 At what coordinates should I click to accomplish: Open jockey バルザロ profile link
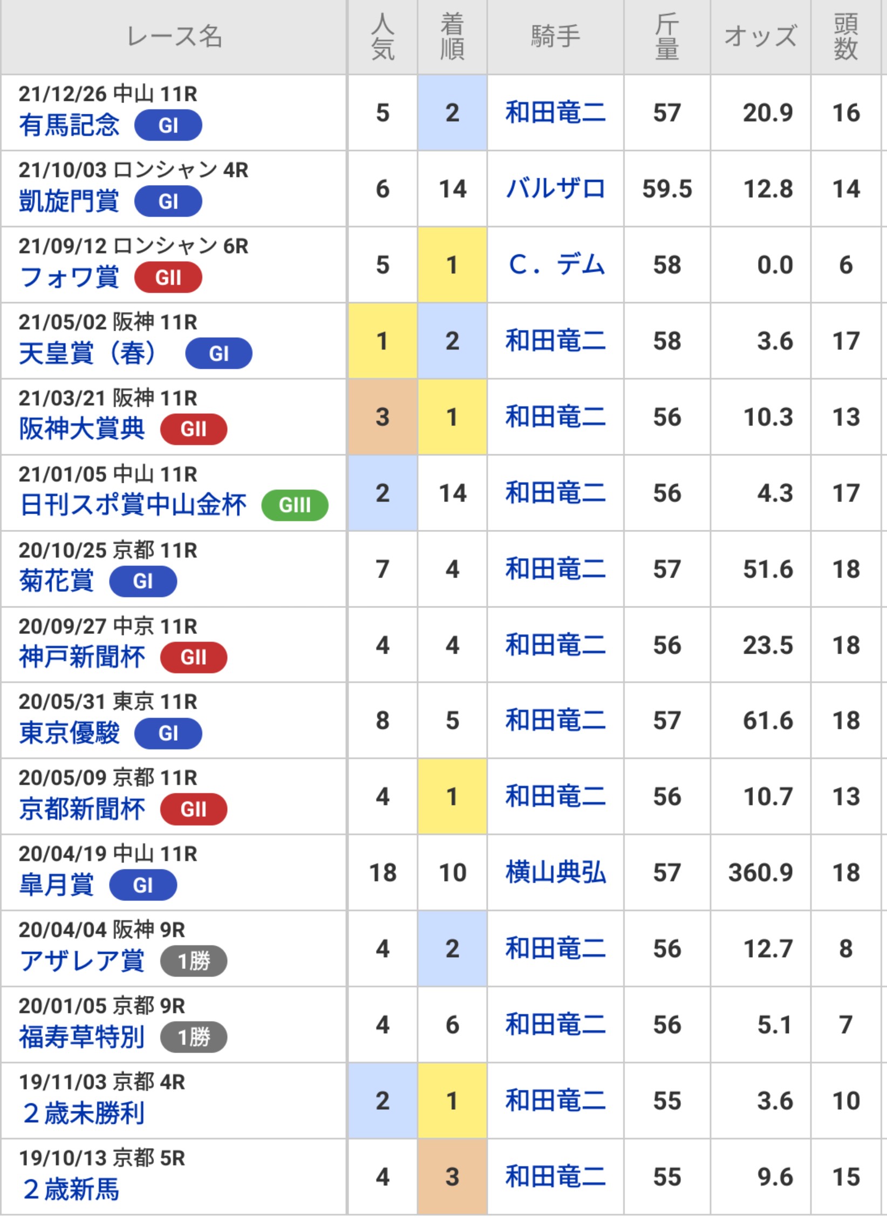555,189
